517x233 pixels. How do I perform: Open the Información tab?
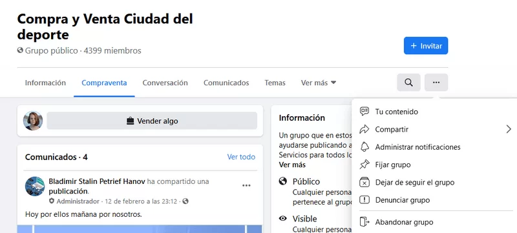45,83
